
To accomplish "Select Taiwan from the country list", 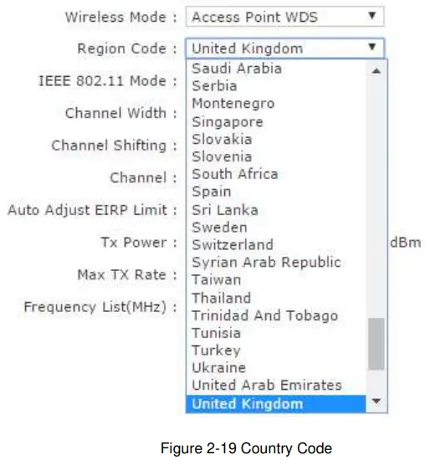I will 276,280.
